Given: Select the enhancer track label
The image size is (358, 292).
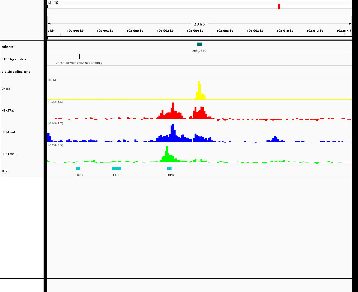Looking at the screenshot, I should 8,47.
